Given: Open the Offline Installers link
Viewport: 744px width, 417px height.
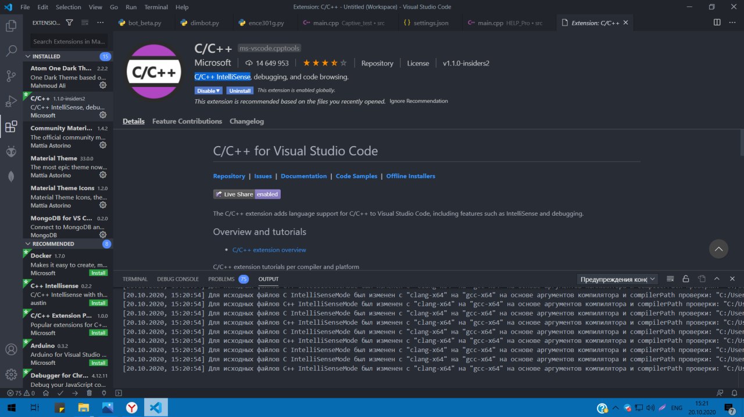Looking at the screenshot, I should (410, 176).
